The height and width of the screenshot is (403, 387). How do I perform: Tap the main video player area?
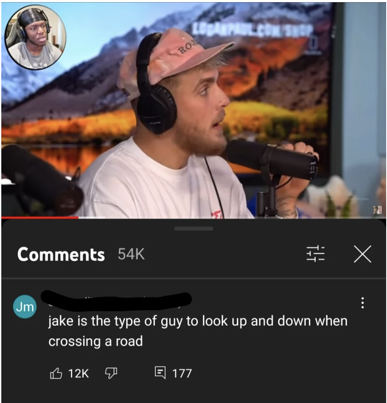pos(193,110)
